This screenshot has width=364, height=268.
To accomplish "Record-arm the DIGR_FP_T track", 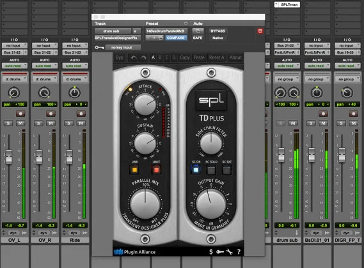I will [x=353, y=114].
